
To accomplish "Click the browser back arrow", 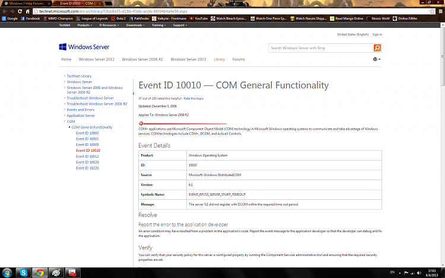I will click(5, 11).
